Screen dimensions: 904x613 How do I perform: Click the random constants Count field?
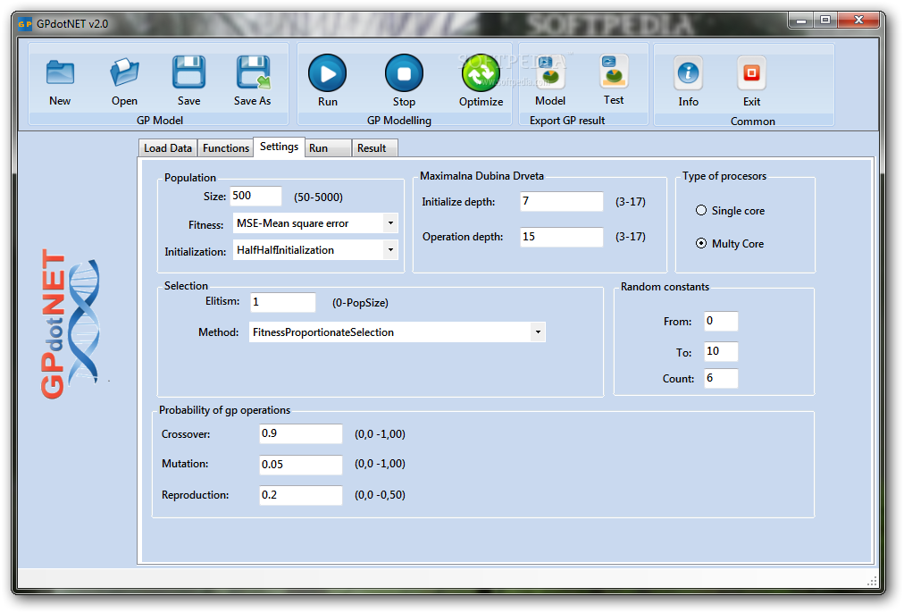(x=721, y=378)
